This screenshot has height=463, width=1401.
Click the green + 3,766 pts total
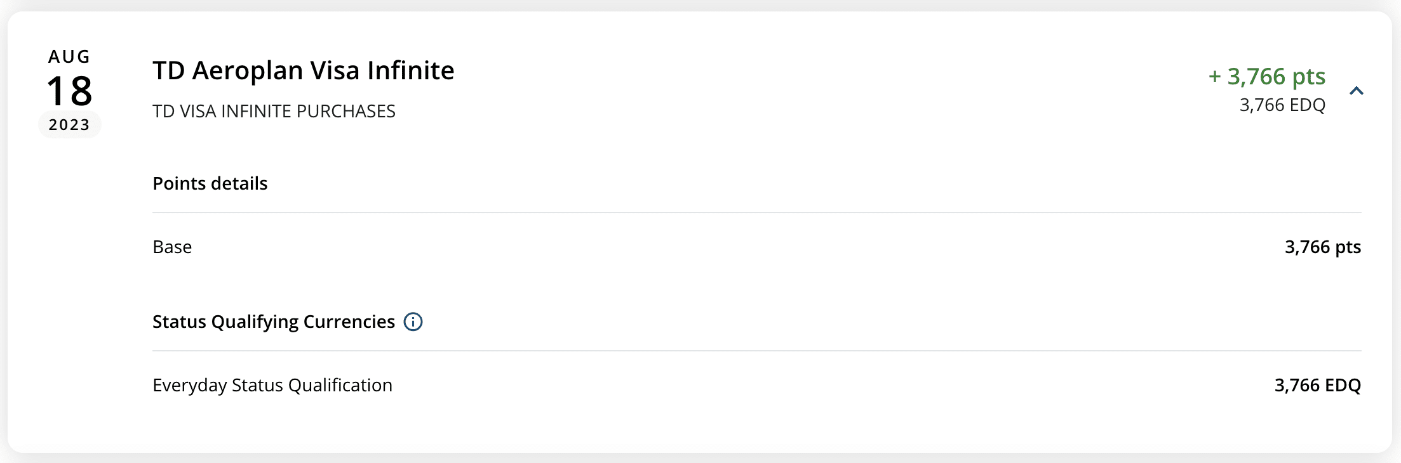point(1266,76)
